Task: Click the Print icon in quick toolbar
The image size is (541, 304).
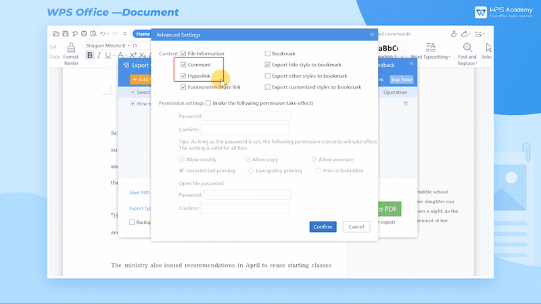Action: tap(84, 34)
